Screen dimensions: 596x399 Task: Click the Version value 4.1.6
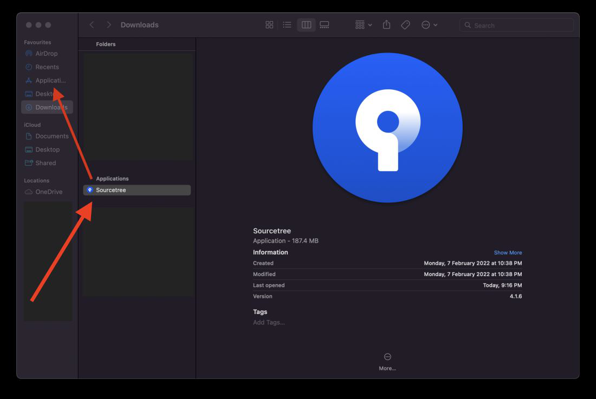(x=516, y=296)
